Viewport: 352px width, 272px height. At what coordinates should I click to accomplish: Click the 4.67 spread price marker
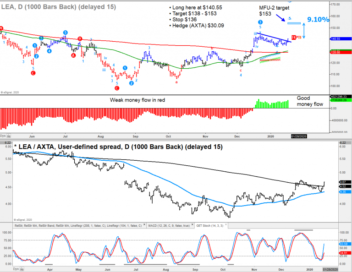pos(345,182)
